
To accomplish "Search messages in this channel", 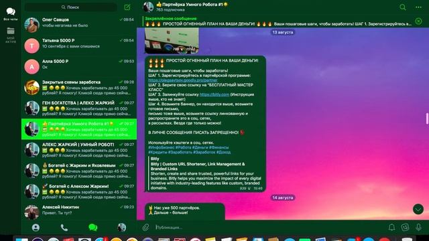I will coord(402,7).
